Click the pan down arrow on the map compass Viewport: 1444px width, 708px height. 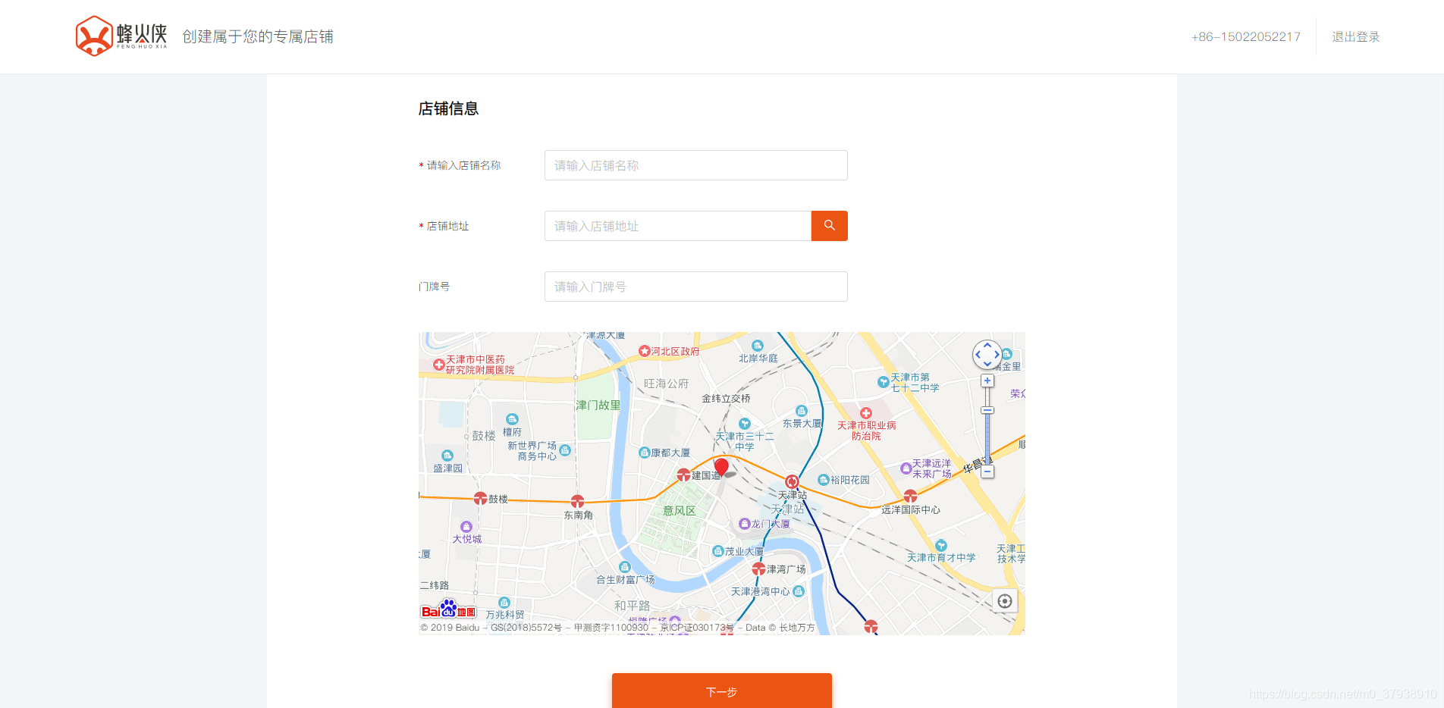pyautogui.click(x=987, y=363)
